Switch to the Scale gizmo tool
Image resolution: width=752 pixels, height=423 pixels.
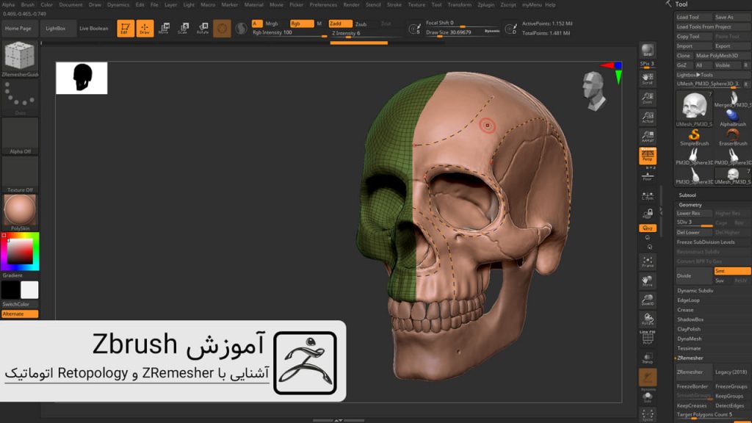click(x=183, y=29)
